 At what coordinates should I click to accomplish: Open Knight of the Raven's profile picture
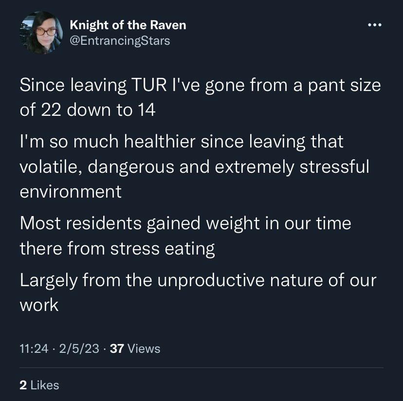point(41,33)
